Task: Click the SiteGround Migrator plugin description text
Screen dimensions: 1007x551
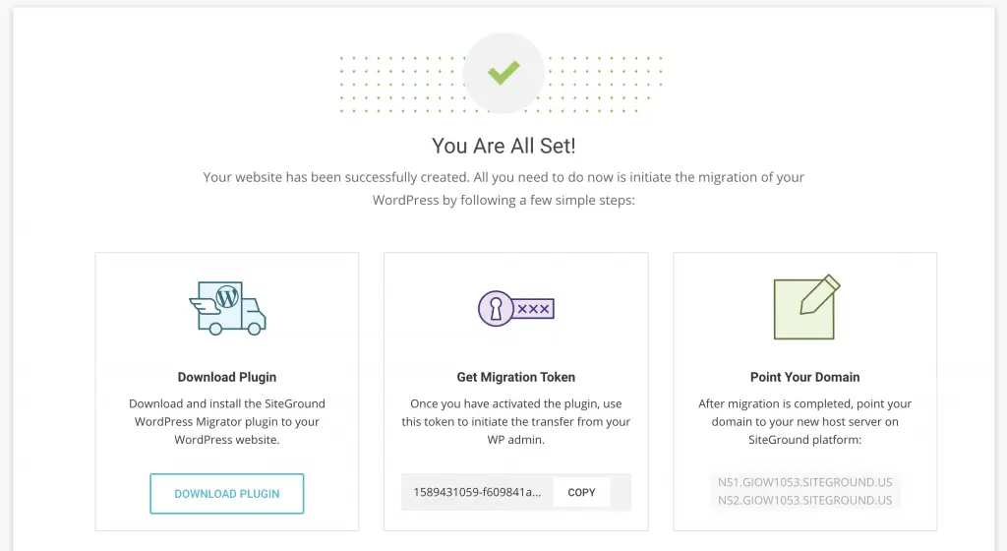Action: [227, 421]
